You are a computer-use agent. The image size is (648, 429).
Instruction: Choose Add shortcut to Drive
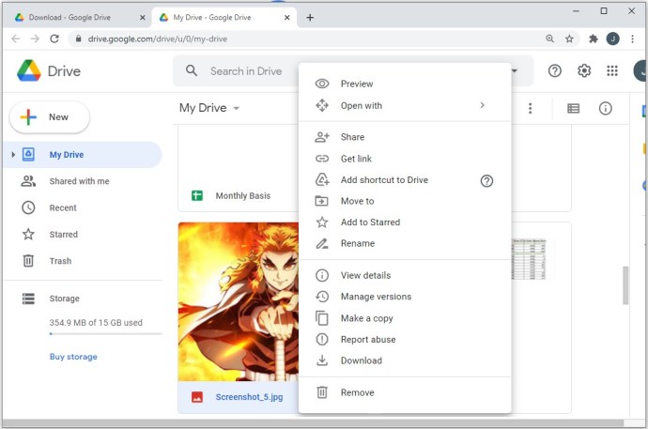point(405,180)
